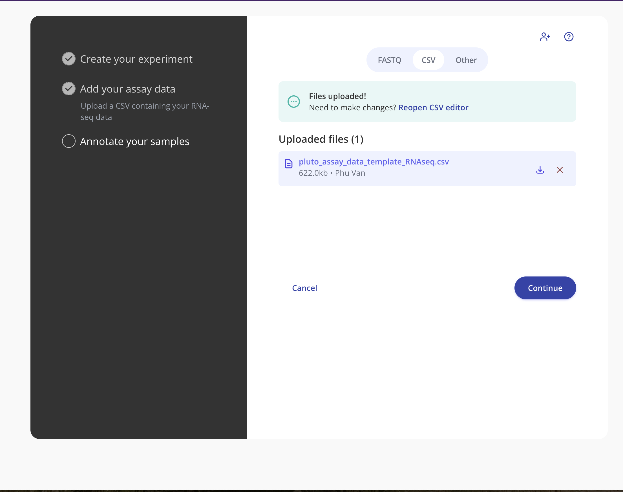Select the Add your assay data step
623x492 pixels.
[127, 89]
